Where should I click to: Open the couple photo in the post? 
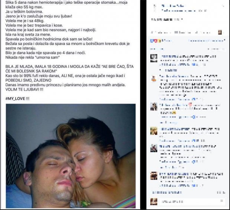(71, 156)
